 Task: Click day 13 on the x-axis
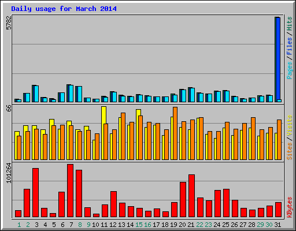pyautogui.click(x=121, y=225)
